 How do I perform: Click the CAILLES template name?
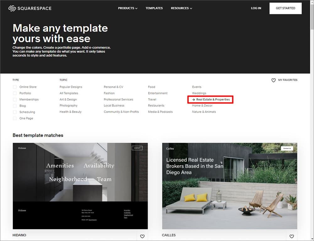tap(169, 235)
